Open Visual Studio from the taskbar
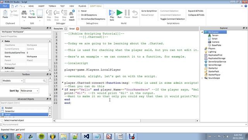 coord(86,136)
